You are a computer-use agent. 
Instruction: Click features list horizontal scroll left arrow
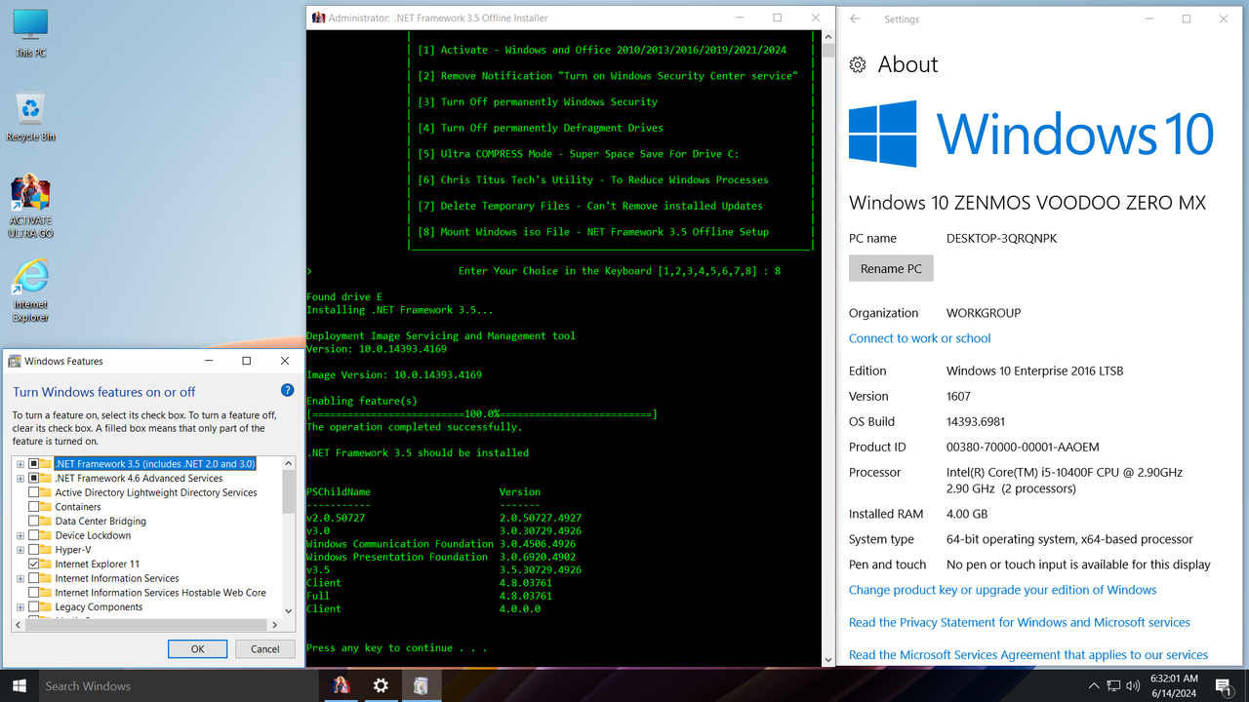19,624
